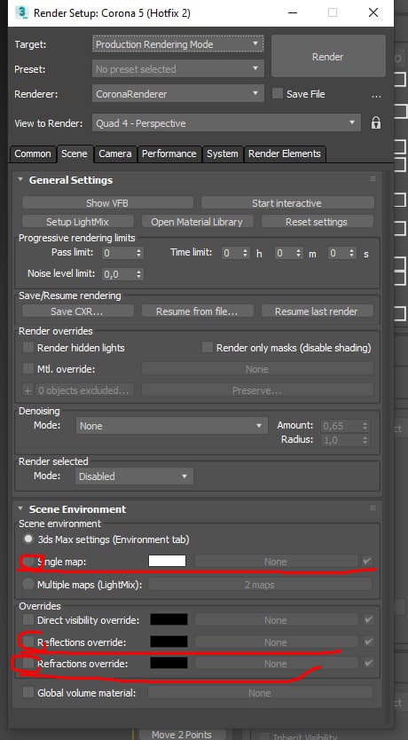Collapse the Scene Environment rollout
This screenshot has height=740, width=408.
tap(20, 508)
